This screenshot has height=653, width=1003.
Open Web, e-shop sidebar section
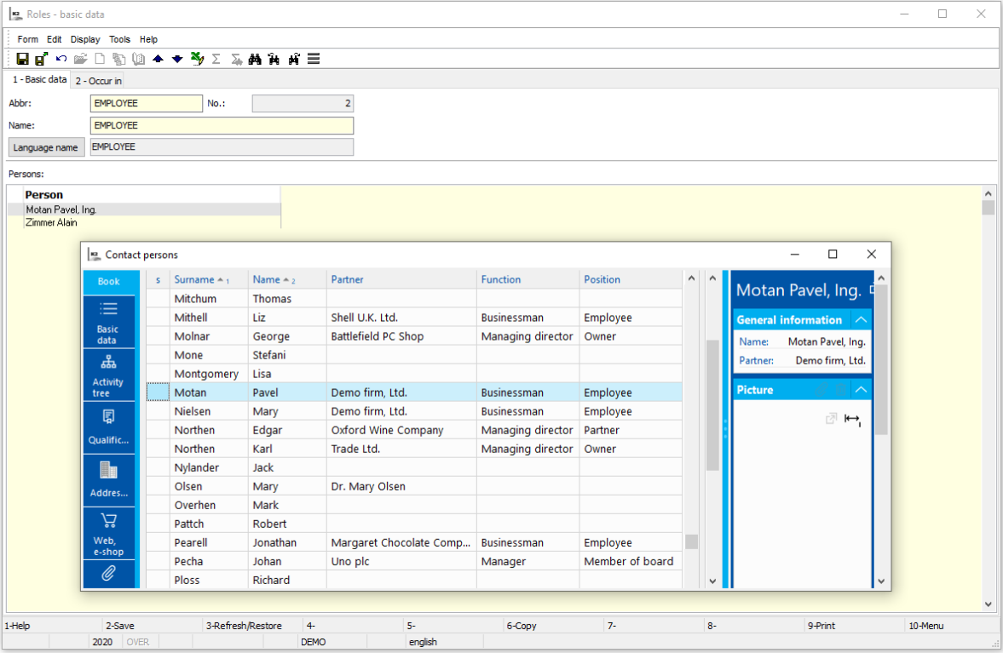pyautogui.click(x=108, y=533)
